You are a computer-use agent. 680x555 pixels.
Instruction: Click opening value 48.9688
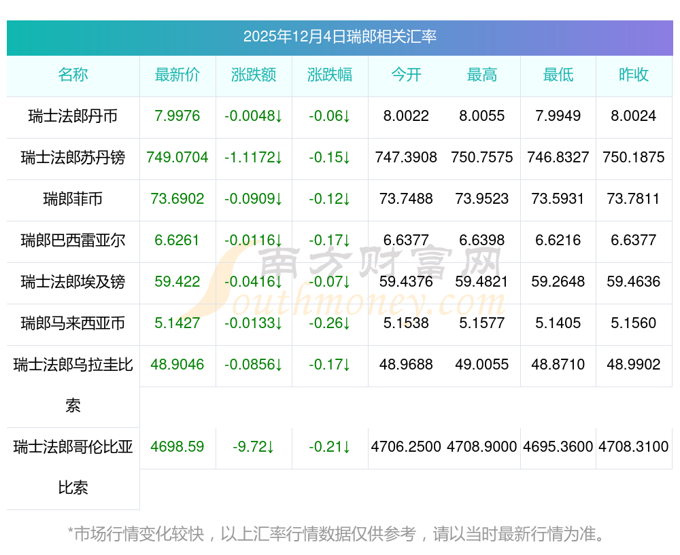click(406, 364)
